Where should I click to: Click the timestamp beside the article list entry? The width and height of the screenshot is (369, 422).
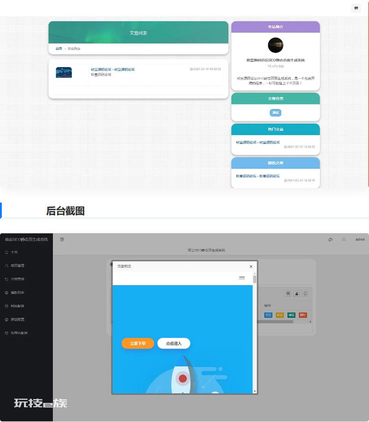point(205,69)
